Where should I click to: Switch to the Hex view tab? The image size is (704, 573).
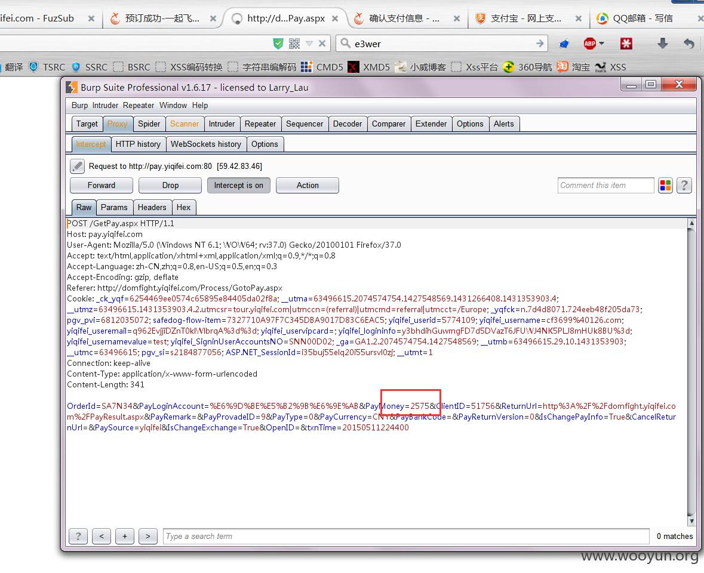183,207
